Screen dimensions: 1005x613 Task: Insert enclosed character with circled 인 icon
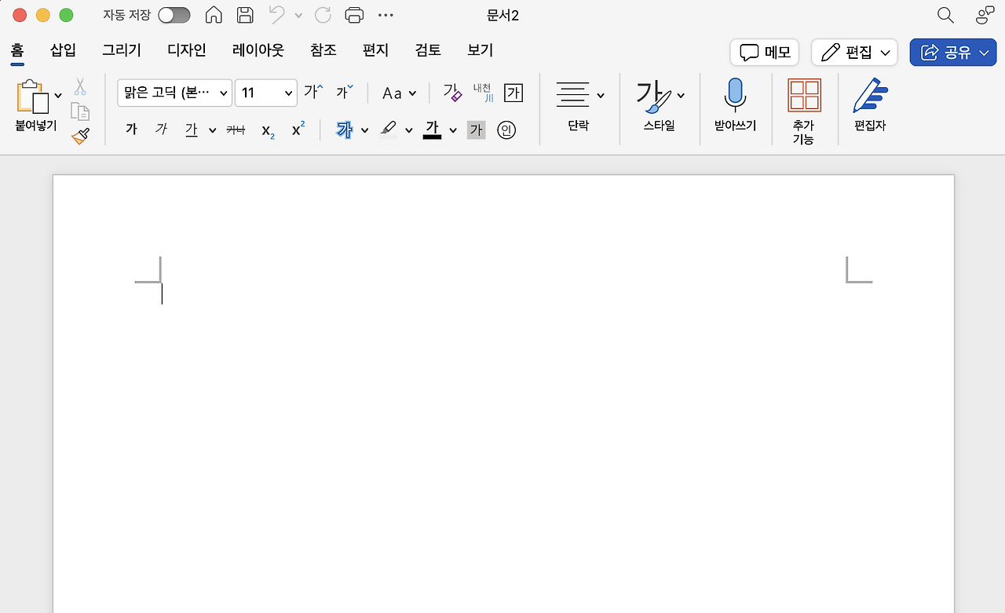point(506,130)
